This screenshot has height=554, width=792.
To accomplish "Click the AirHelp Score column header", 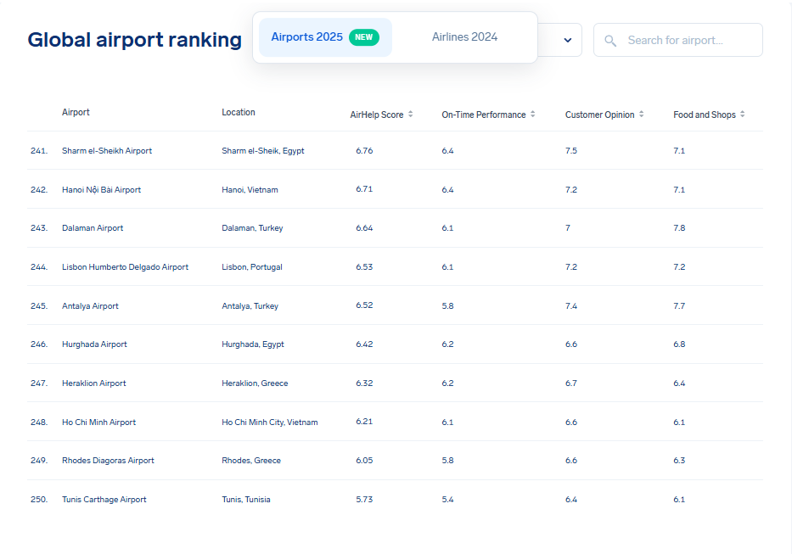I will pos(377,115).
